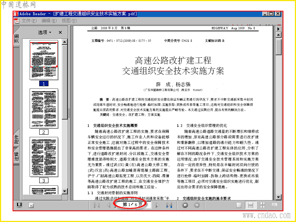This screenshot has width=296, height=222.
Task: Click the thumbnail panel scroll down arrow
Action: point(64,191)
